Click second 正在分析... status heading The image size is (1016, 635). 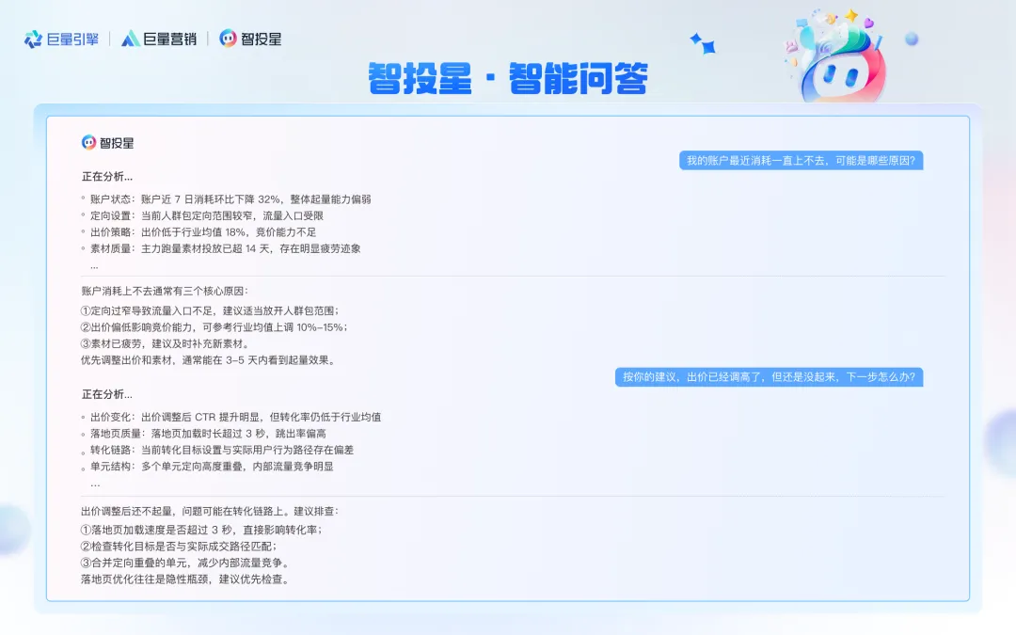[107, 394]
